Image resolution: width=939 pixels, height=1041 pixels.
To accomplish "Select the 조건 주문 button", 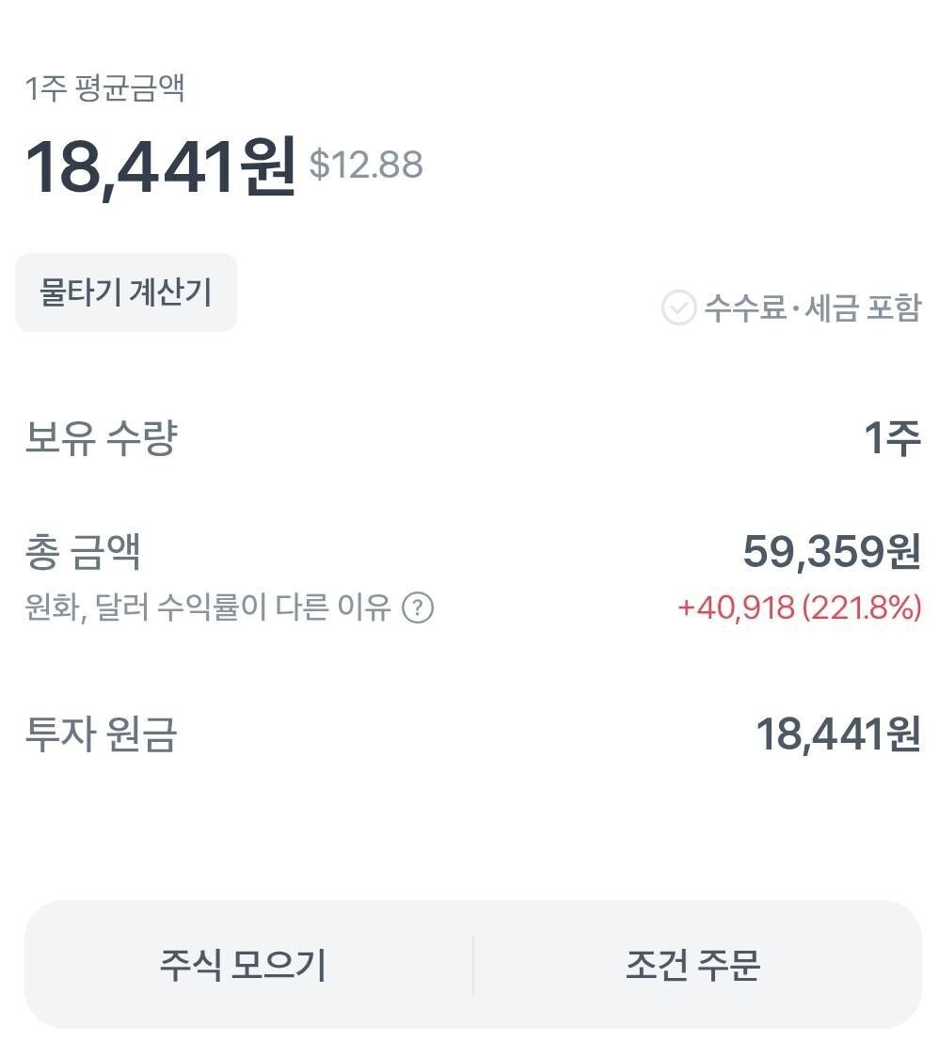I will 692,965.
